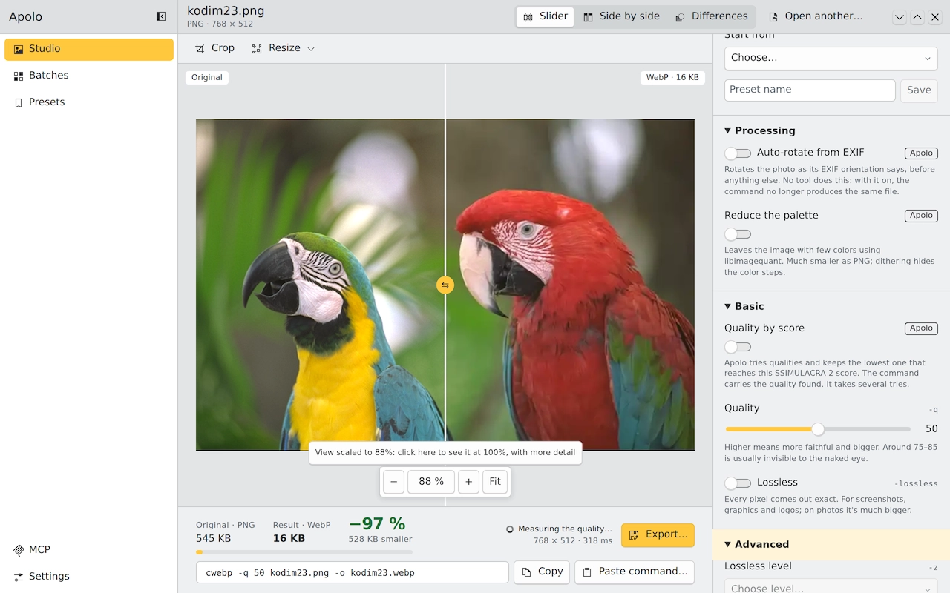The width and height of the screenshot is (950, 593).
Task: Zoom out with the minus button
Action: (x=394, y=482)
